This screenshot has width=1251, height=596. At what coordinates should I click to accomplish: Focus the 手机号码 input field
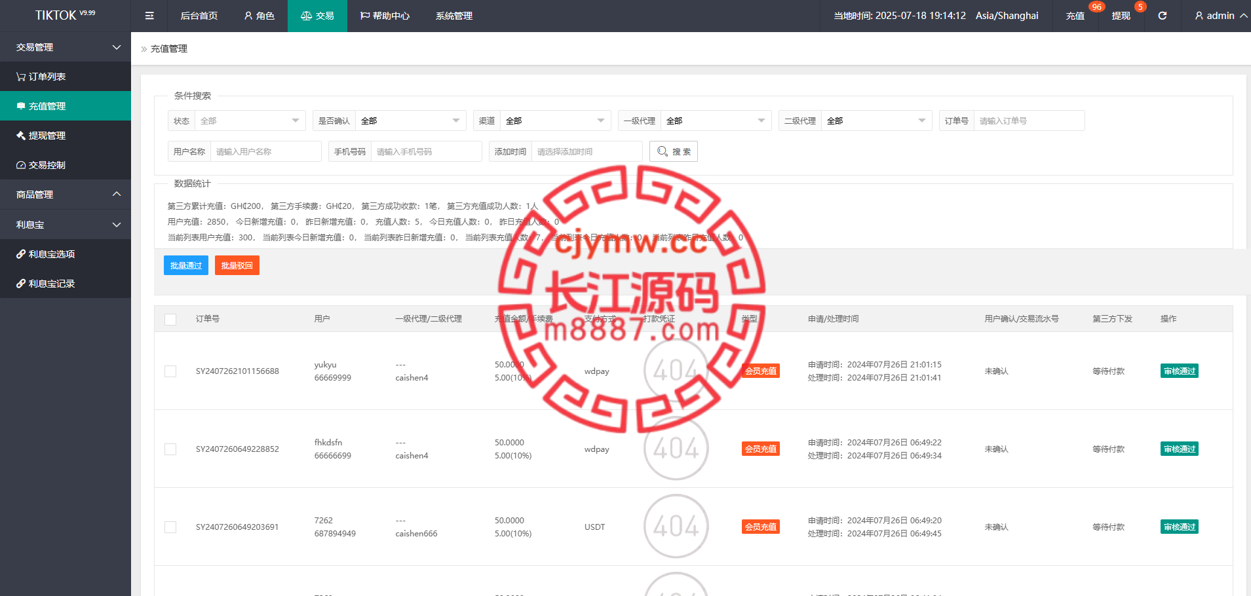pos(426,151)
